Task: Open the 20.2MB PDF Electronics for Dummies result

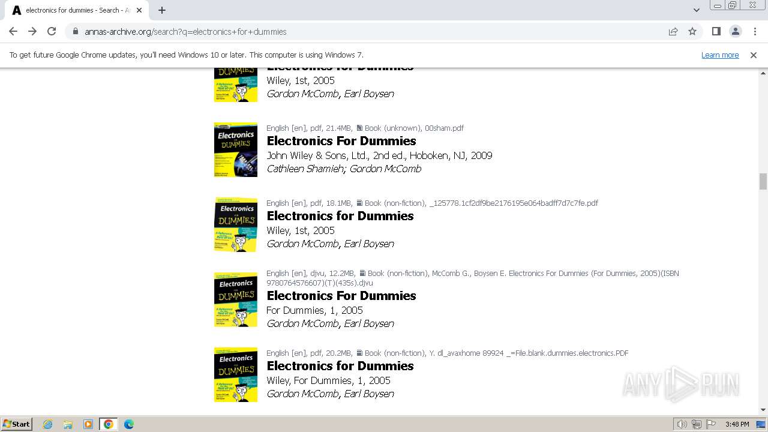Action: [340, 366]
